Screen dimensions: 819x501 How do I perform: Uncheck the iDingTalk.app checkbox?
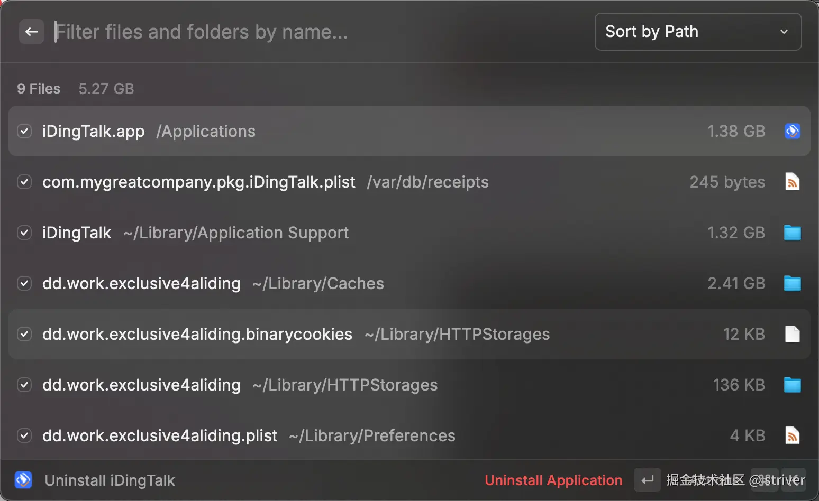24,131
